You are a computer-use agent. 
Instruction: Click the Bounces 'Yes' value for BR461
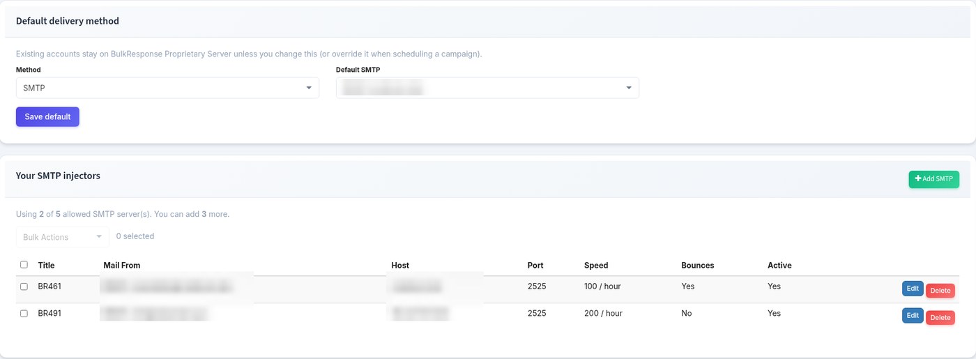(688, 287)
